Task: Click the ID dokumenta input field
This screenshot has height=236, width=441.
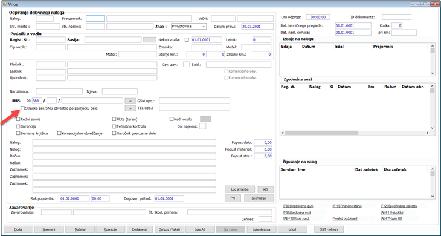Action: click(x=396, y=17)
